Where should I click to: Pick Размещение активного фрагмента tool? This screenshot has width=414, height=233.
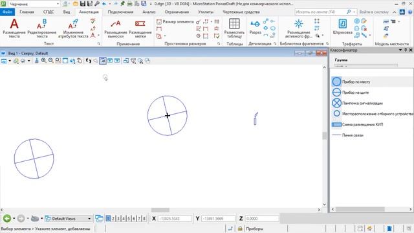(299, 28)
